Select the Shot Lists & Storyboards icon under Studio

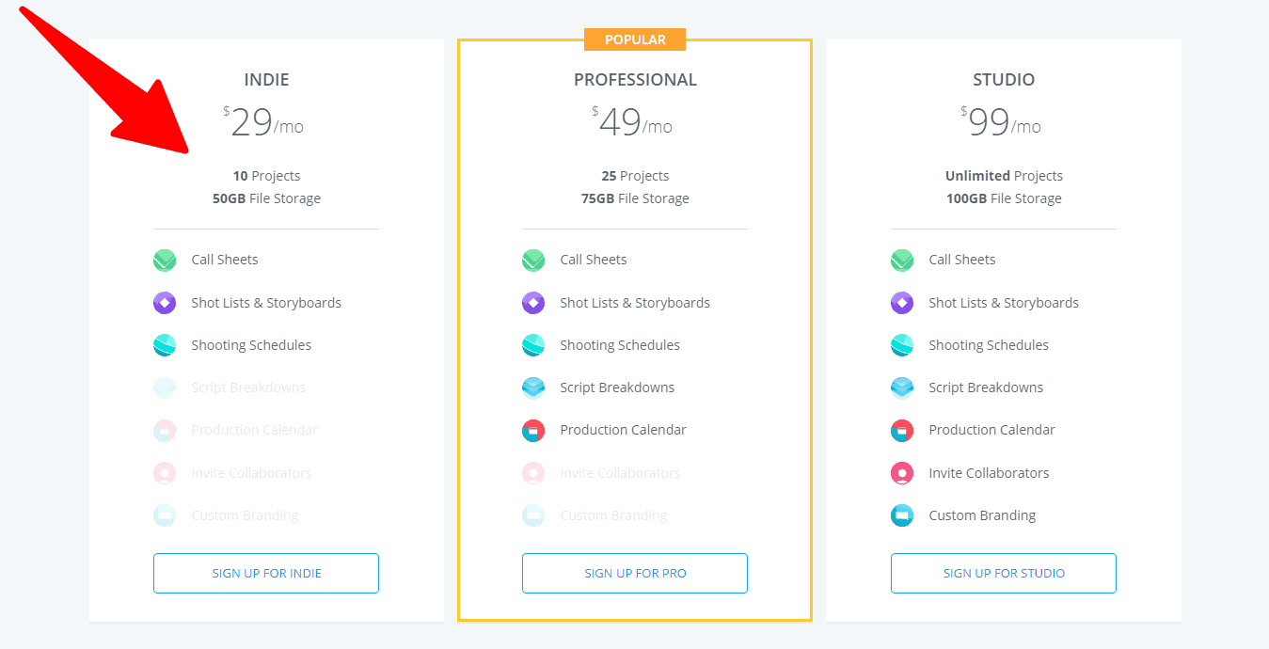[x=902, y=302]
